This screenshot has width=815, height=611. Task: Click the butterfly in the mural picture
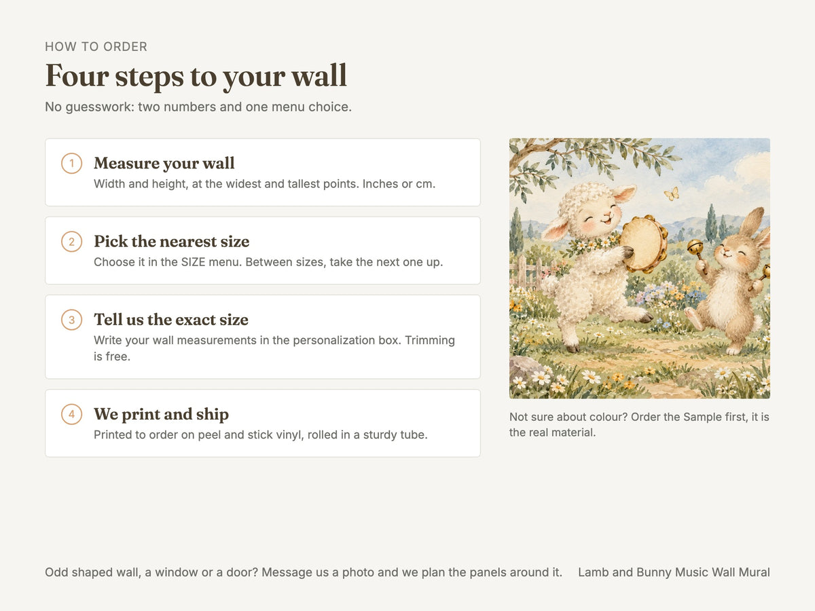coord(671,193)
